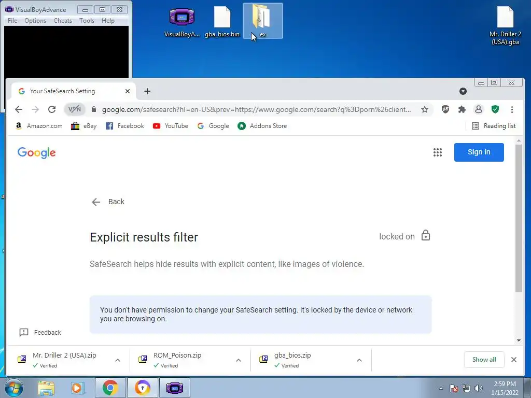Select the Your SafeSearch Setting tab
The image size is (531, 398).
point(74,91)
